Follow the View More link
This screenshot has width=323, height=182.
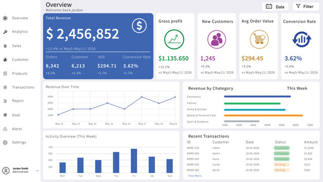point(195,176)
